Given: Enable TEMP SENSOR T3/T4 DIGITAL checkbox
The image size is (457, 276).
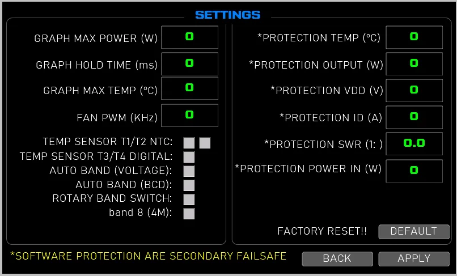Looking at the screenshot, I should click(189, 157).
